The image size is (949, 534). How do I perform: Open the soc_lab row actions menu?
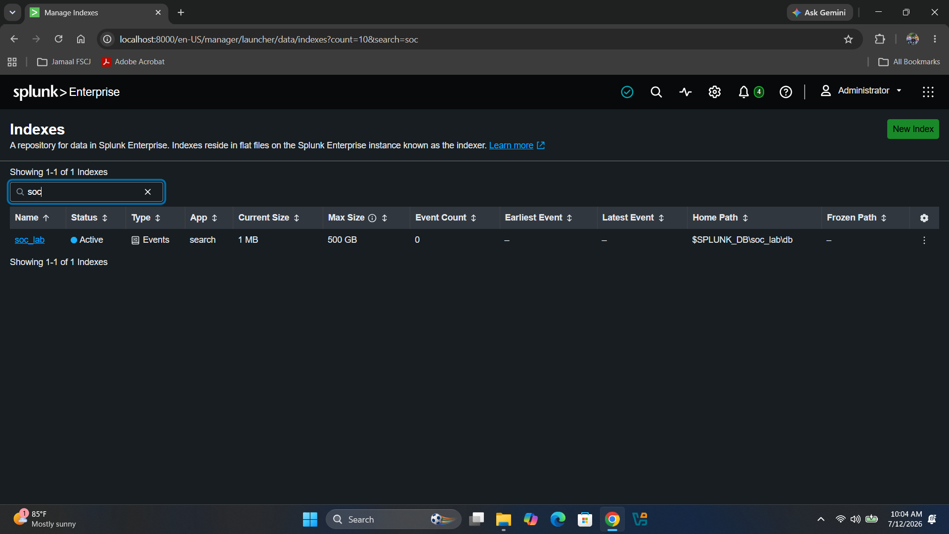(x=924, y=240)
